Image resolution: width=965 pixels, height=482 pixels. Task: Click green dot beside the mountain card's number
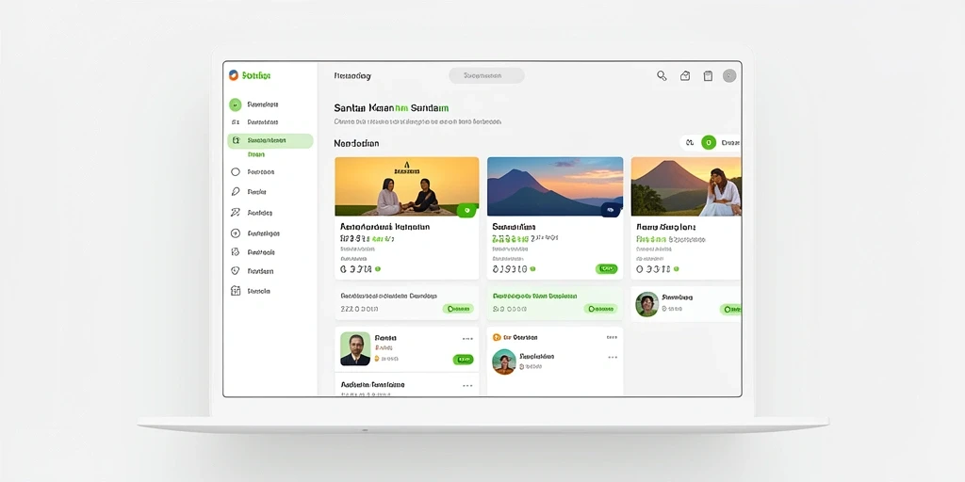532,269
